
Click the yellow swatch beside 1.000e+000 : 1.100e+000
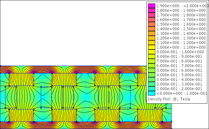(x=152, y=47)
